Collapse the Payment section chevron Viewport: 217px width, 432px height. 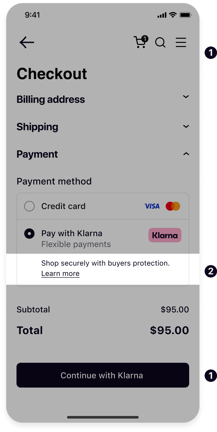[x=186, y=154]
